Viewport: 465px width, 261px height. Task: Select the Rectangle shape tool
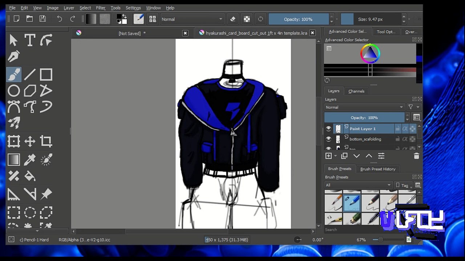pyautogui.click(x=46, y=75)
